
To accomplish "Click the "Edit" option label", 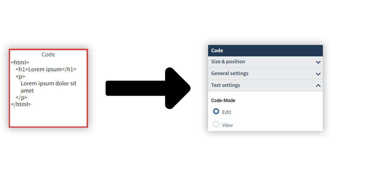I will pyautogui.click(x=226, y=112).
